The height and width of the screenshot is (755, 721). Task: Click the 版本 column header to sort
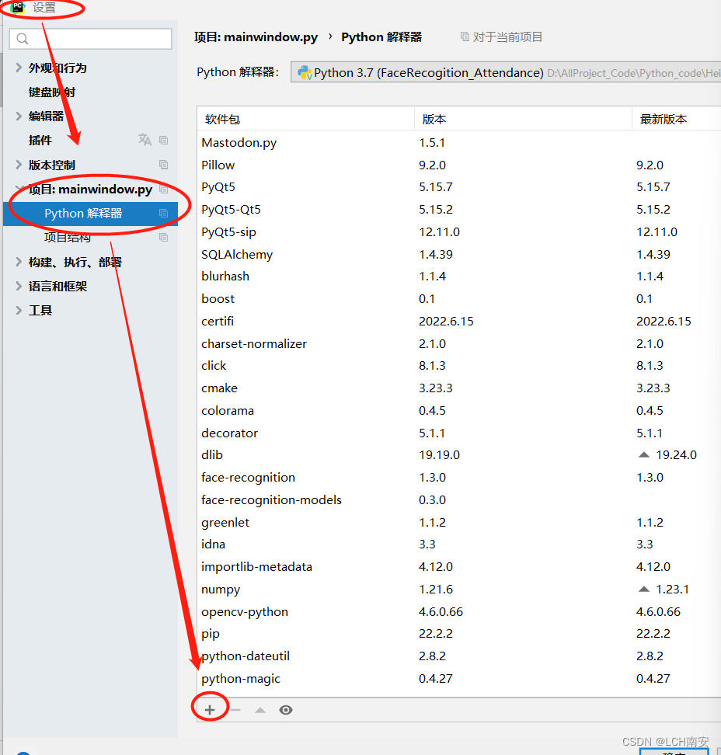[x=434, y=117]
